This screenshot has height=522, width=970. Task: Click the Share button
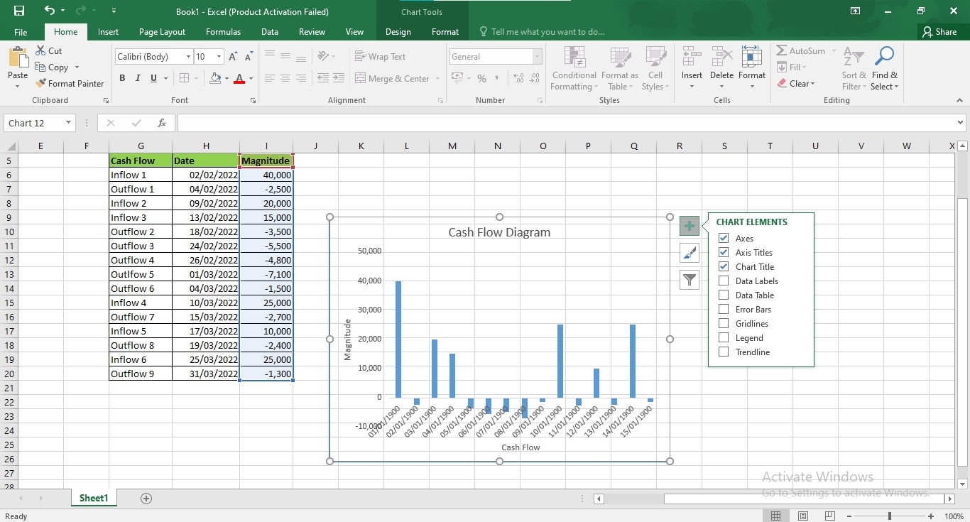[939, 32]
